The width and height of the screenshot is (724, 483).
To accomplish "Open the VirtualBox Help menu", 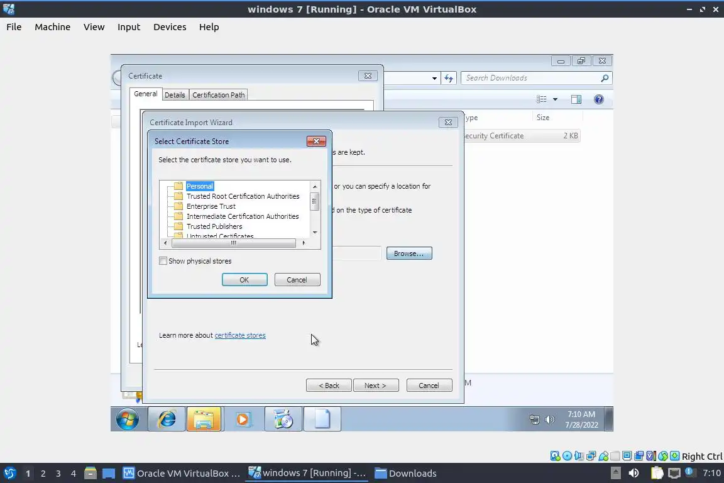I will tap(209, 27).
